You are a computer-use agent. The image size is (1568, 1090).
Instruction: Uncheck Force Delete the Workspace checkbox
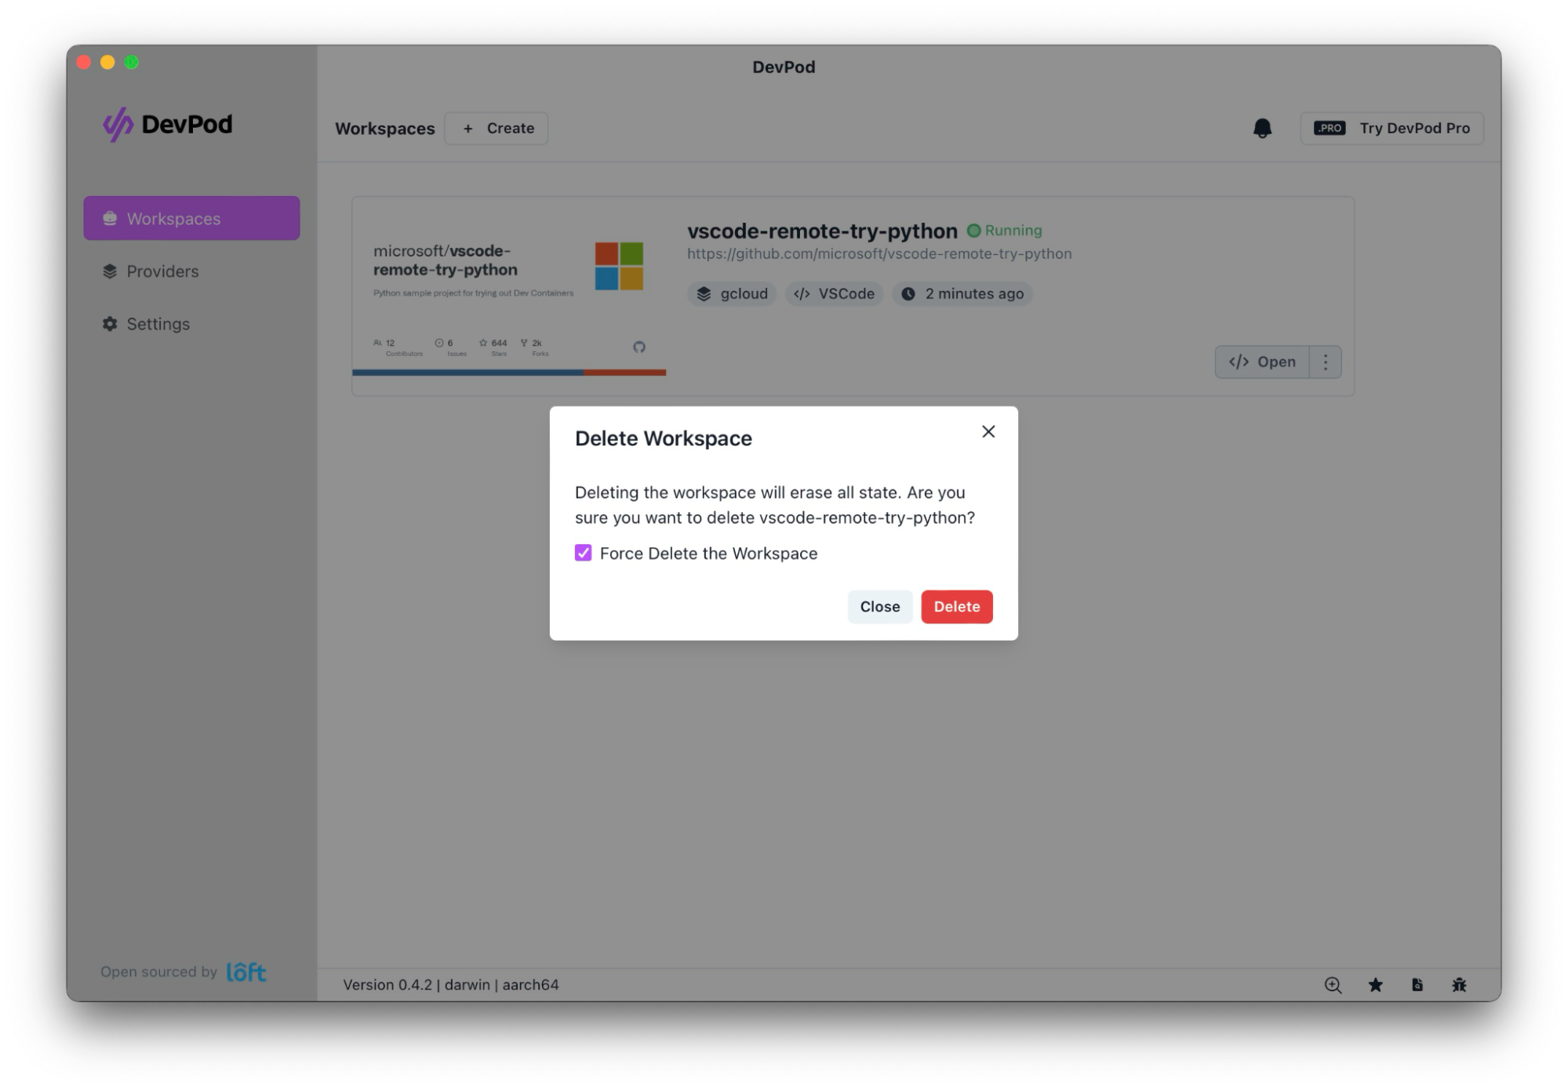[583, 553]
